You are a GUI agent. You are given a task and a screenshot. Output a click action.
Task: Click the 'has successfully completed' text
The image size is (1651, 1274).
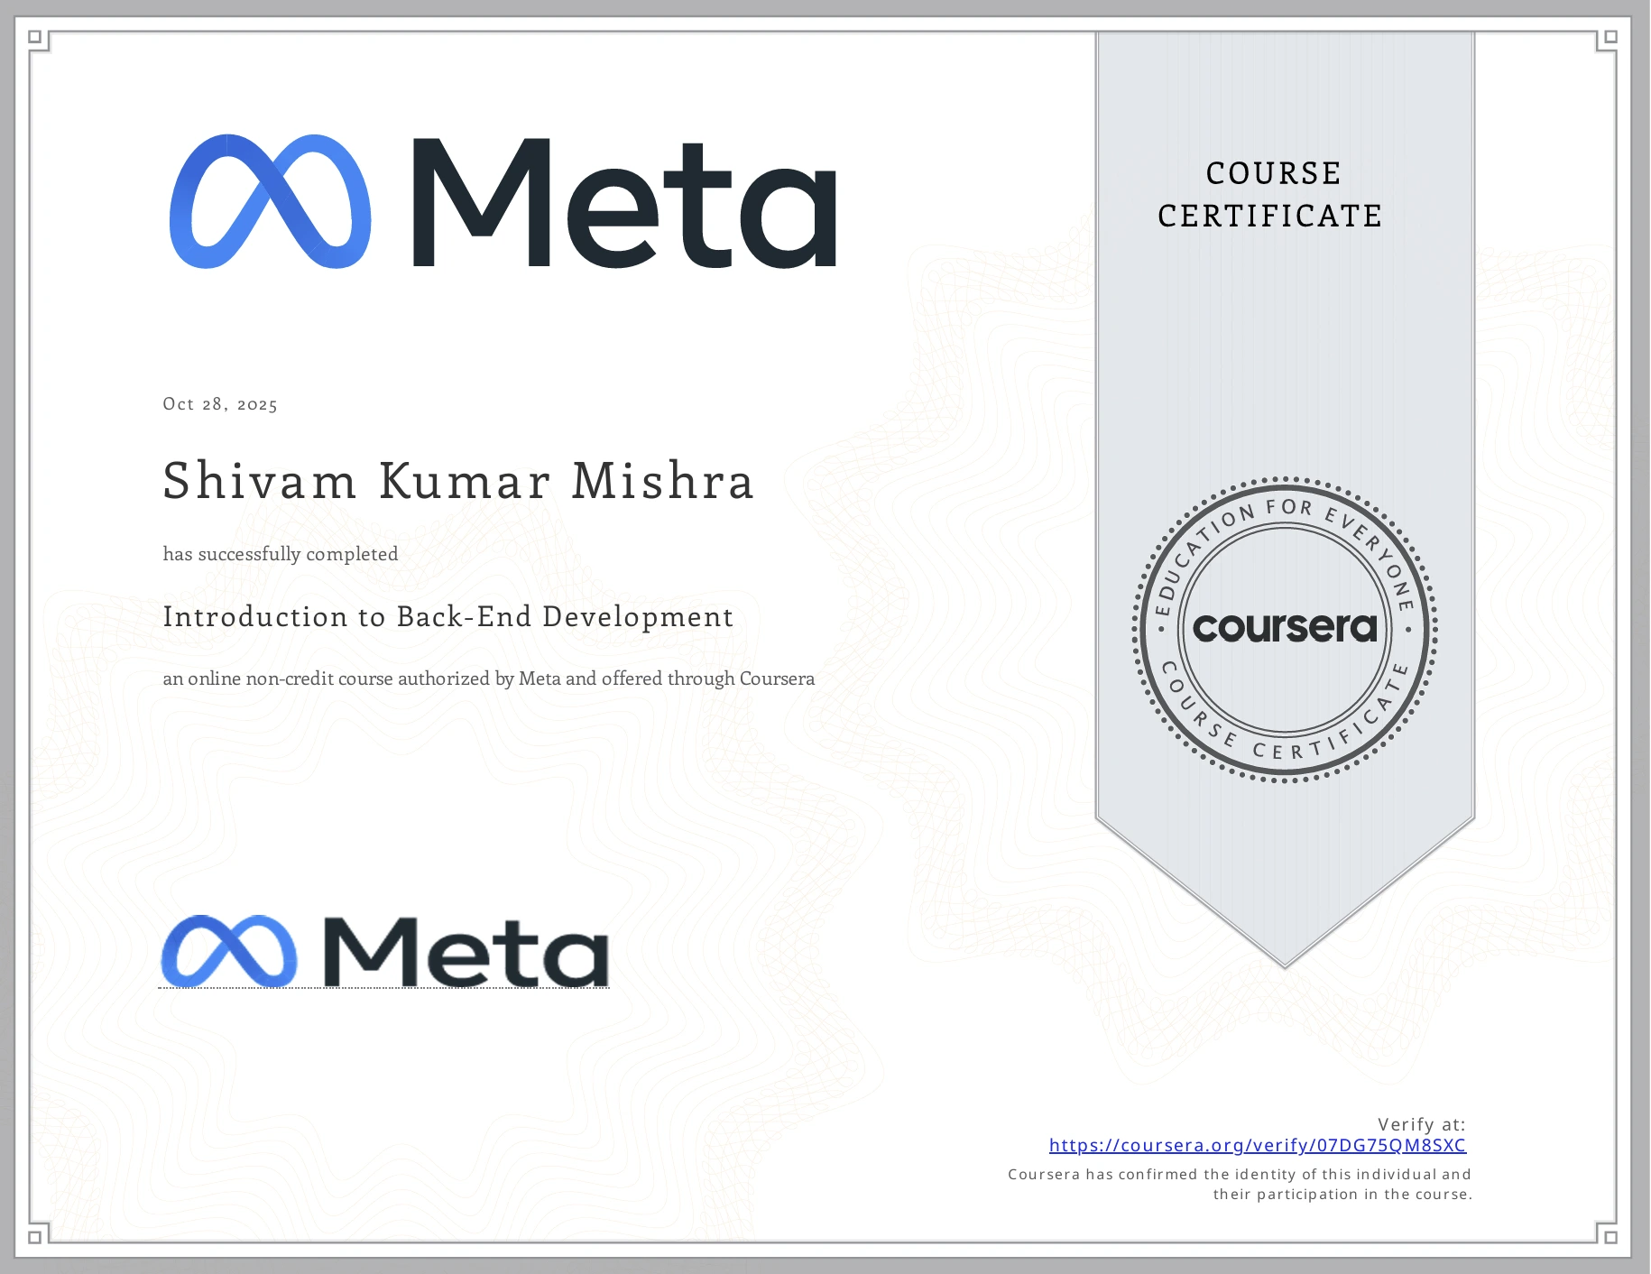point(280,554)
